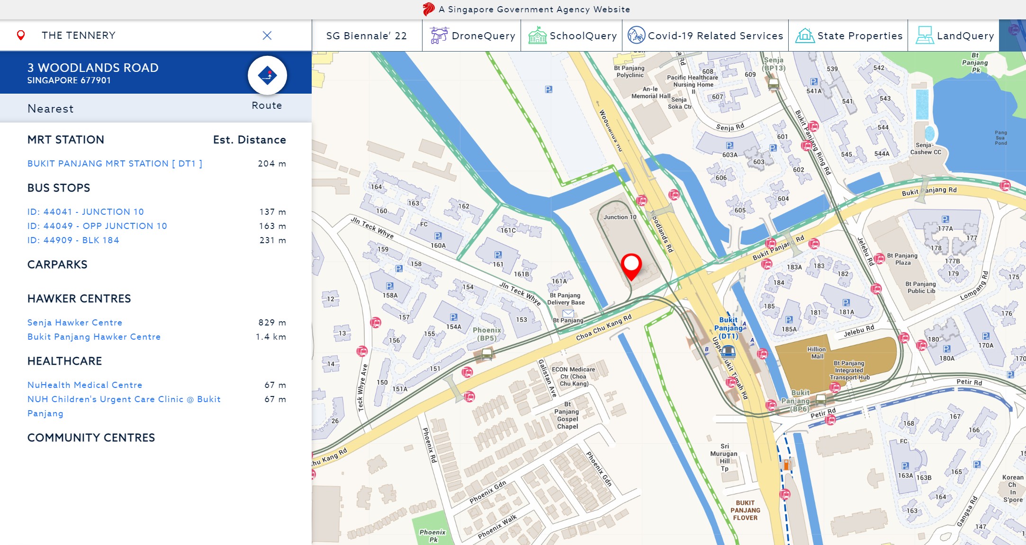
Task: Click the Bukit Panjang (BP6) LRT station icon
Action: tap(821, 400)
